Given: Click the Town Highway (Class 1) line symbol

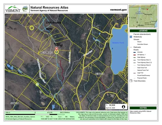Looking at the screenshot, I should pyautogui.click(x=134, y=60).
